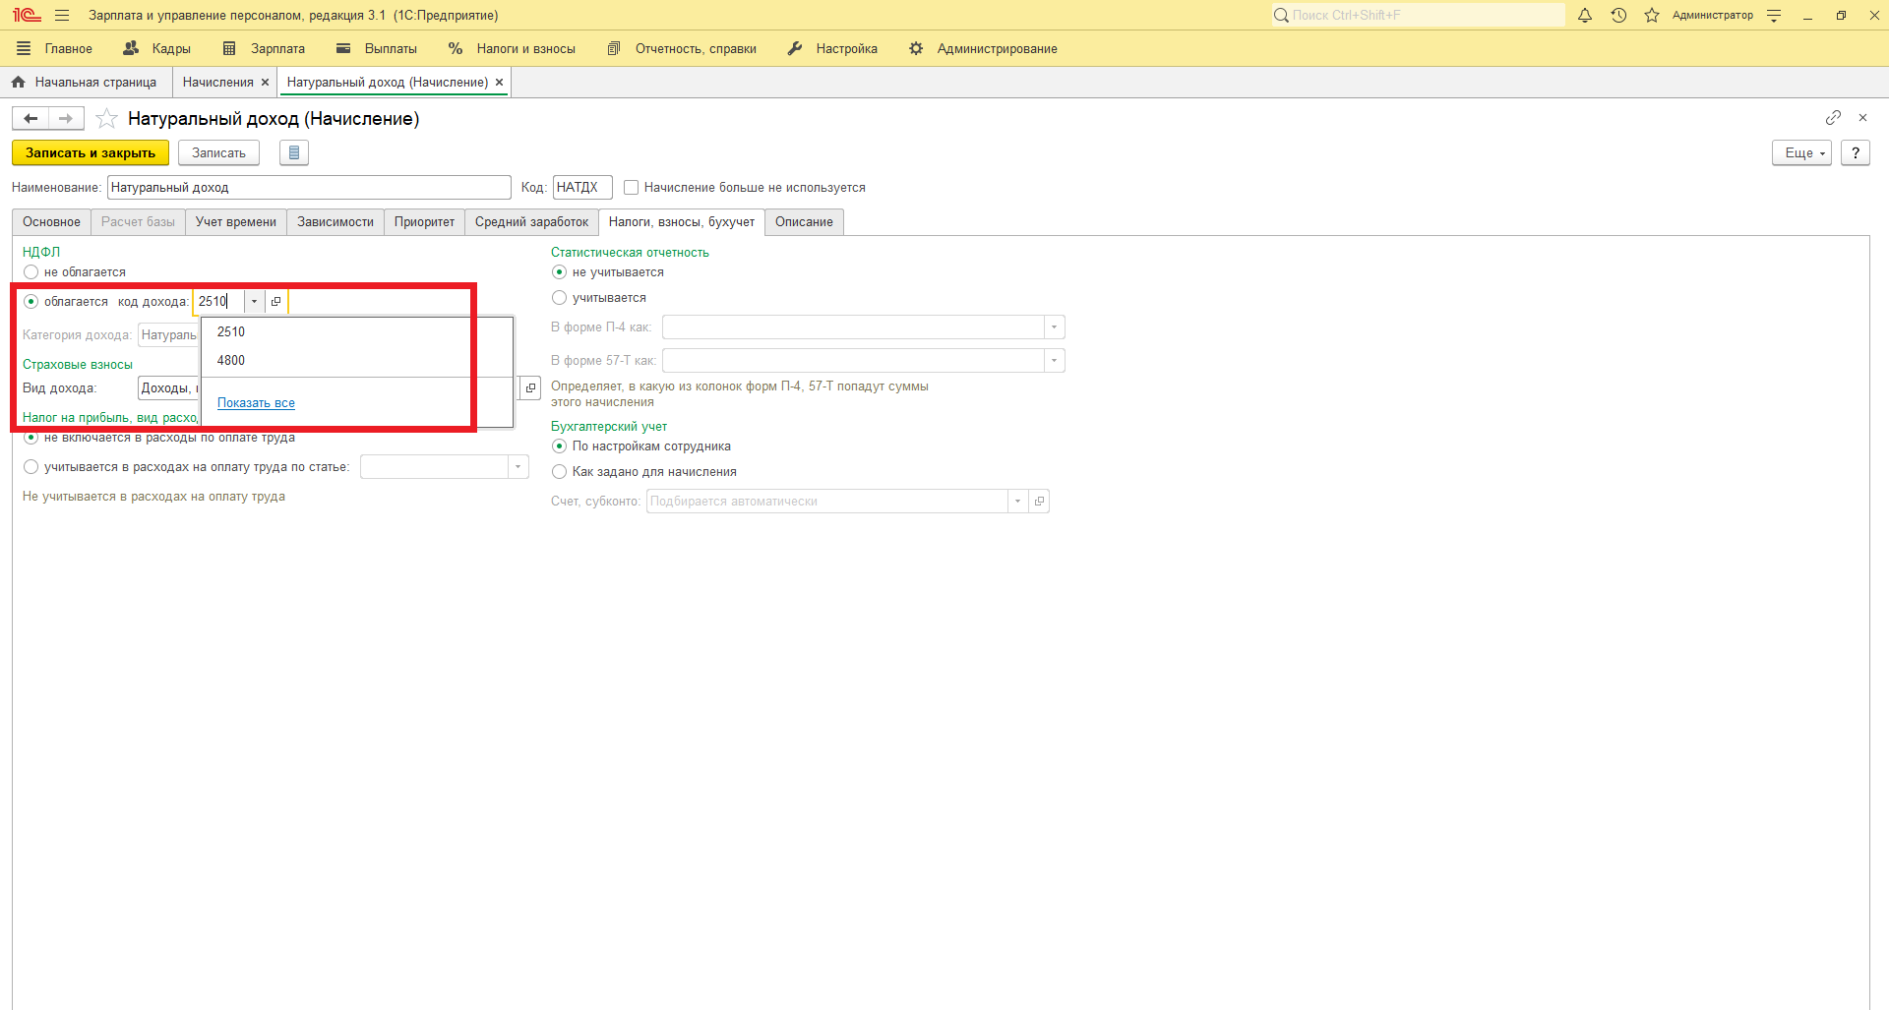
Task: Add current form to favorites star
Action: [x=106, y=119]
